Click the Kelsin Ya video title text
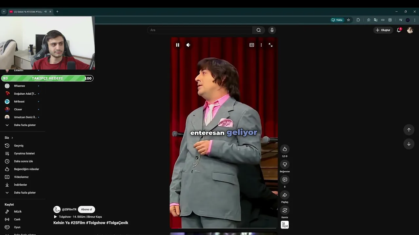Image resolution: width=419 pixels, height=235 pixels. pos(91,223)
